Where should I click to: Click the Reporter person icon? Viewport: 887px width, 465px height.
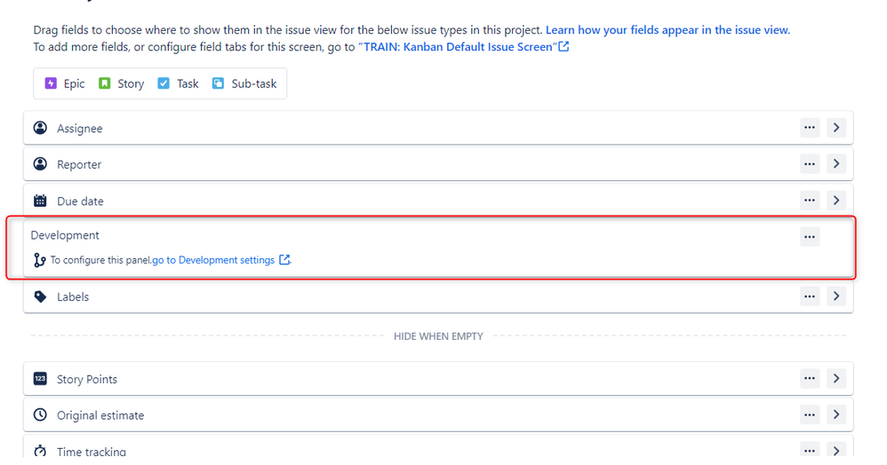click(40, 164)
